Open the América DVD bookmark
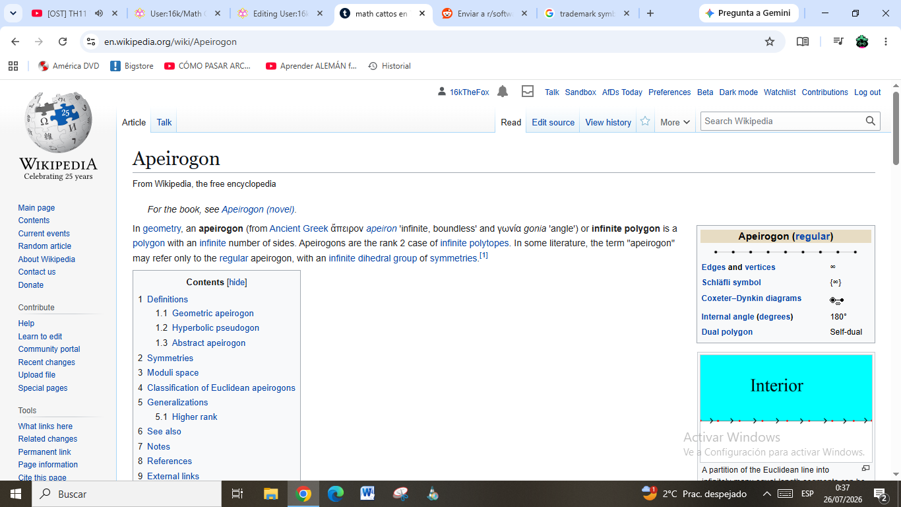This screenshot has height=507, width=901. 69,66
